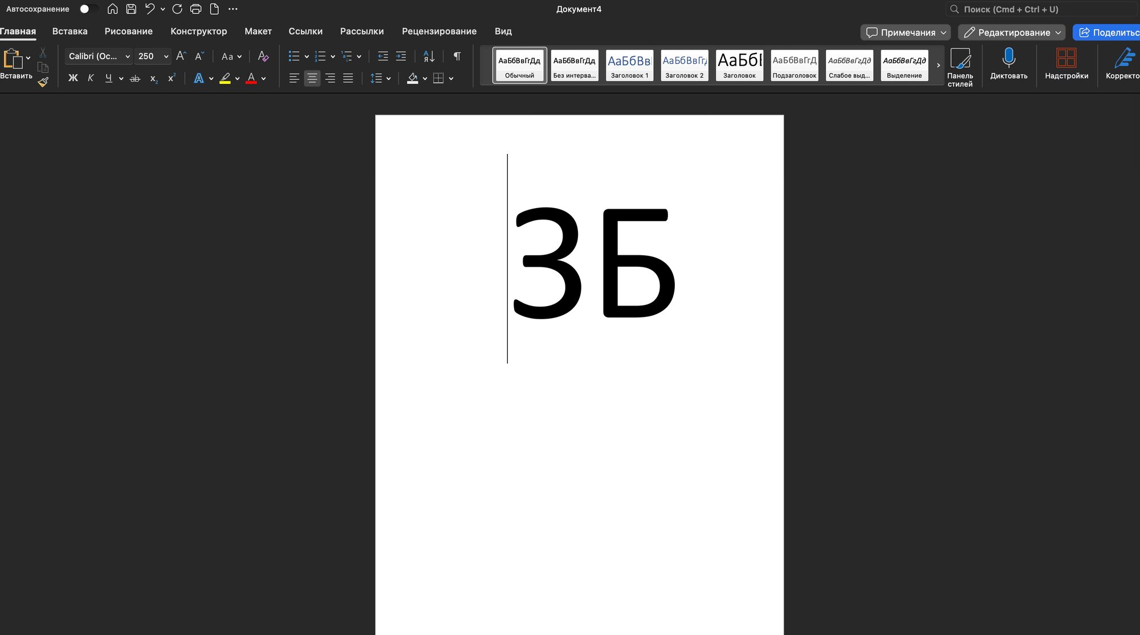Expand the styles gallery arrow

(x=938, y=65)
